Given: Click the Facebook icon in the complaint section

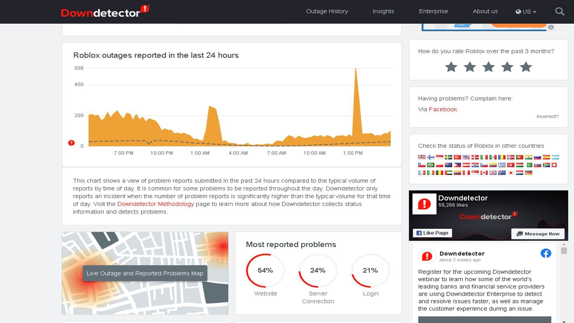Looking at the screenshot, I should point(443,109).
